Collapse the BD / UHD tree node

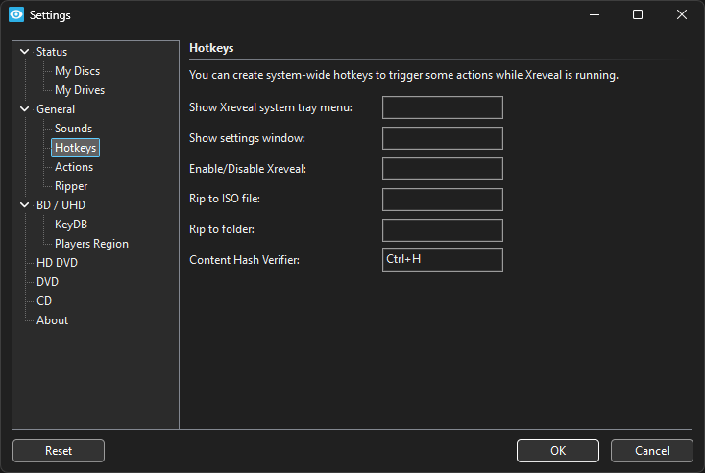click(x=25, y=204)
